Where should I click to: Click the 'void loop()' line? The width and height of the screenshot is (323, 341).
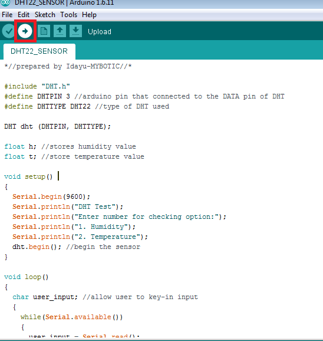tap(27, 277)
